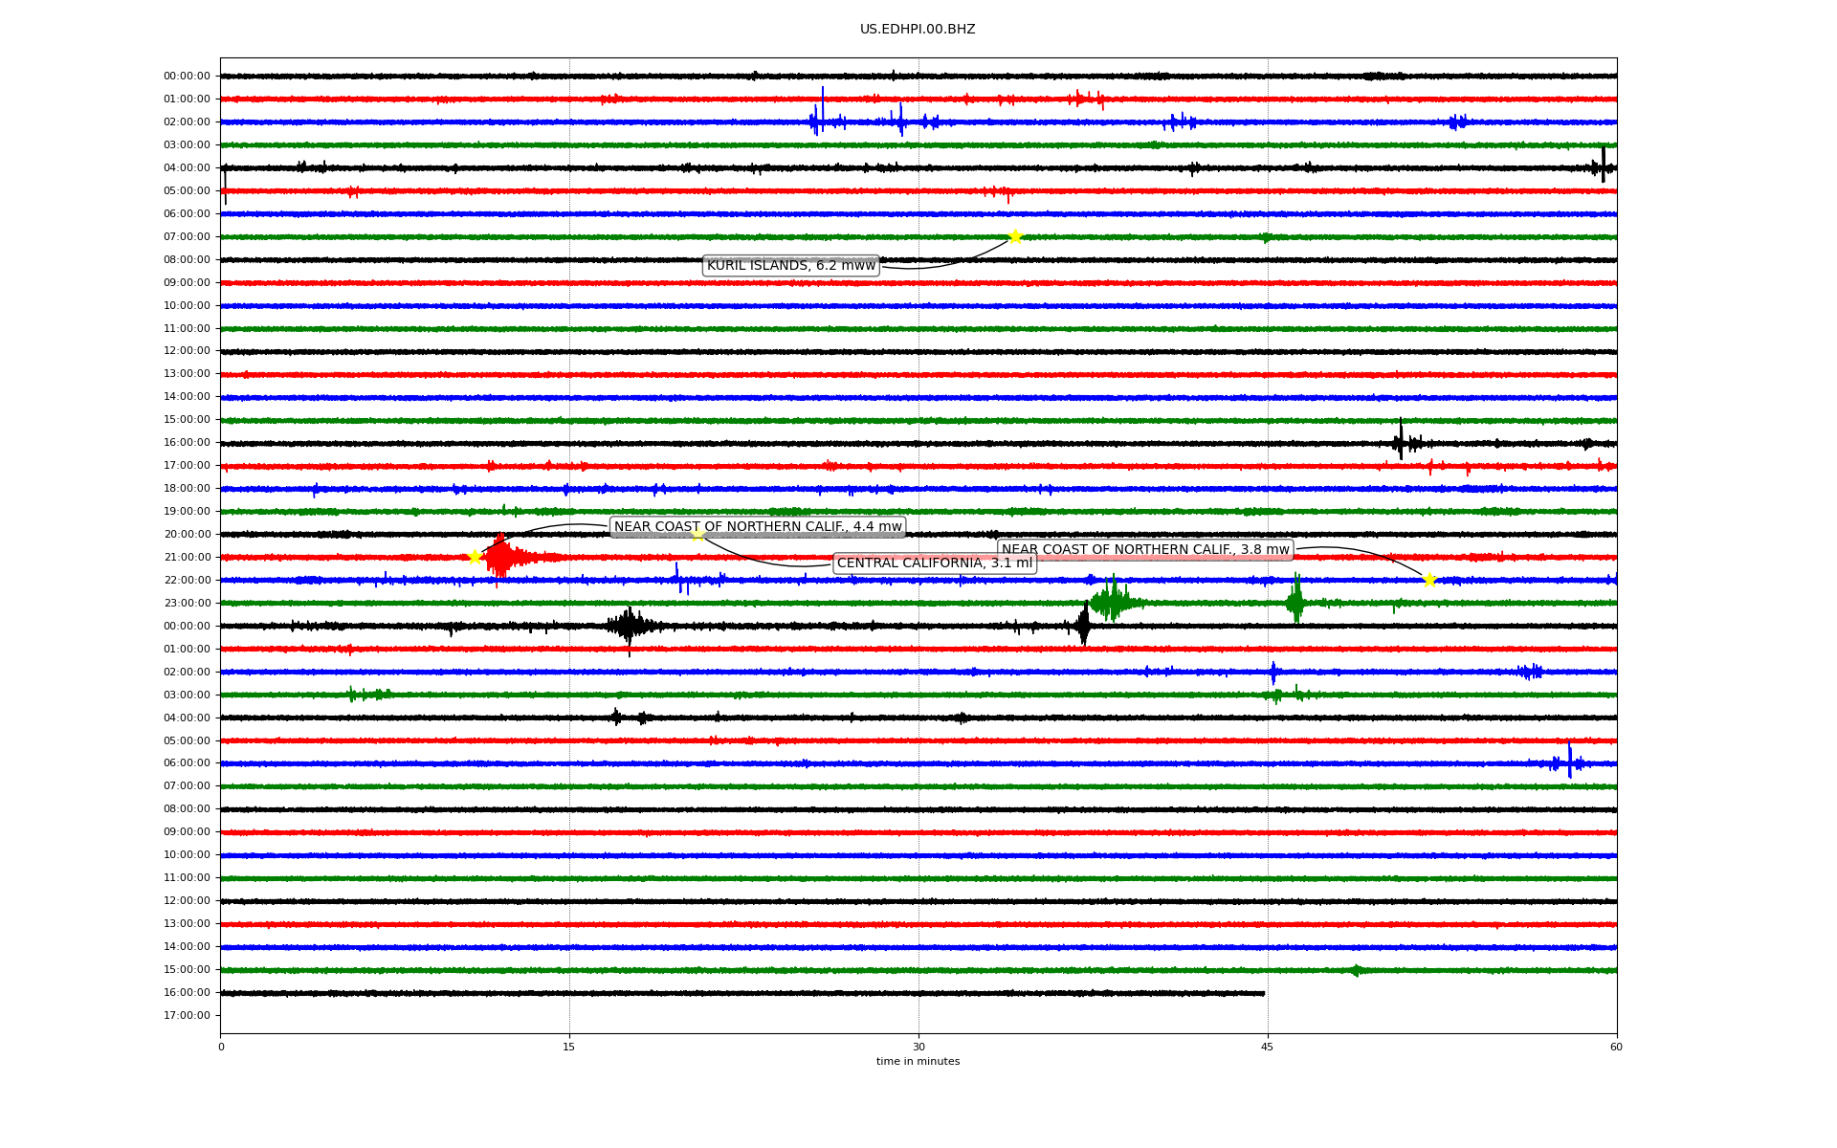The image size is (1837, 1148).
Task: Click the empty 17:00:00 row label at bottom
Action: pos(187,1015)
